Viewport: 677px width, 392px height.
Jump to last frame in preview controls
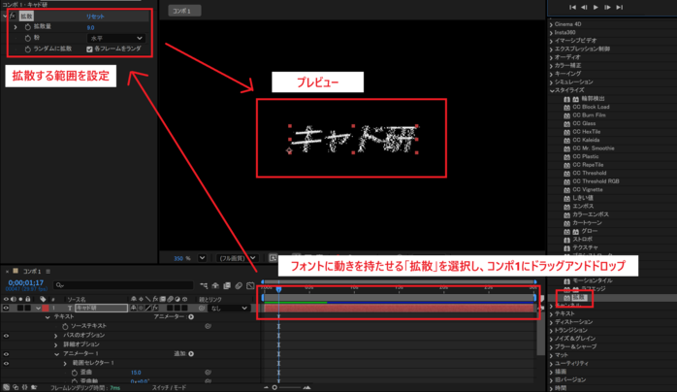click(619, 7)
